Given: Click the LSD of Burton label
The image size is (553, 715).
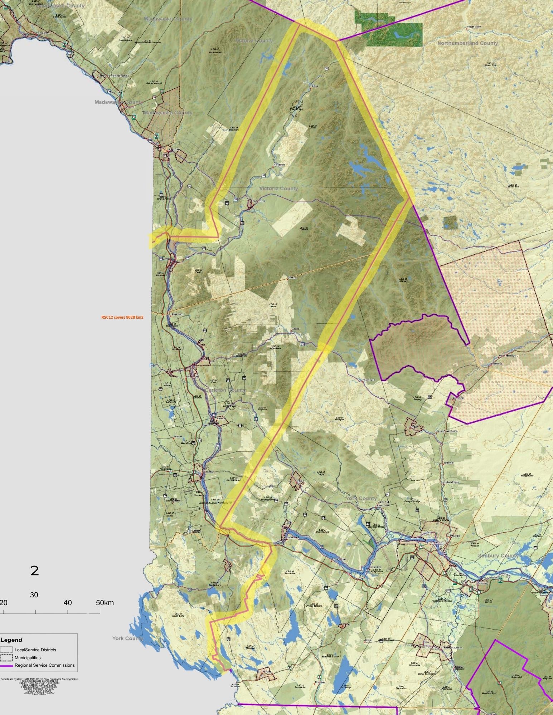Looking at the screenshot, I should pos(488,601).
